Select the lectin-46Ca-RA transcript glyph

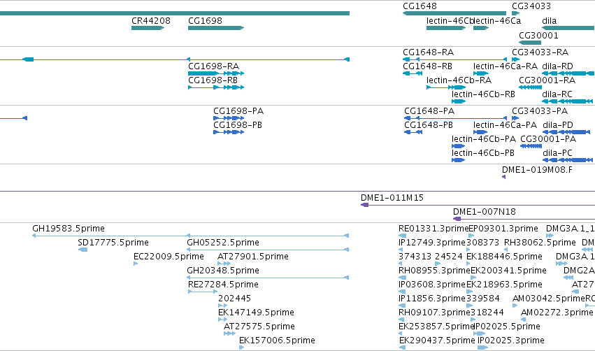[481, 73]
